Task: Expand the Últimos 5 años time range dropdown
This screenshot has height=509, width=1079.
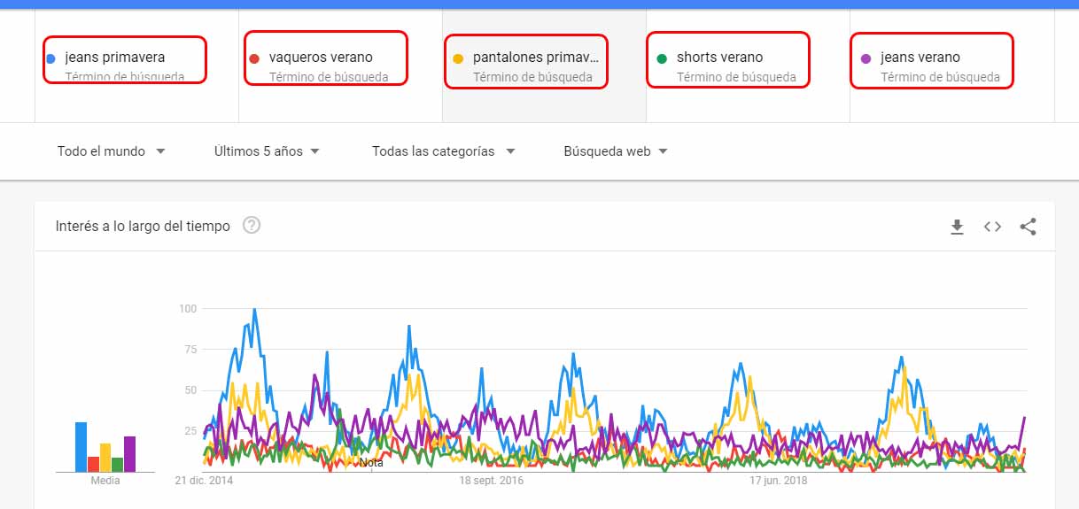Action: [x=267, y=151]
